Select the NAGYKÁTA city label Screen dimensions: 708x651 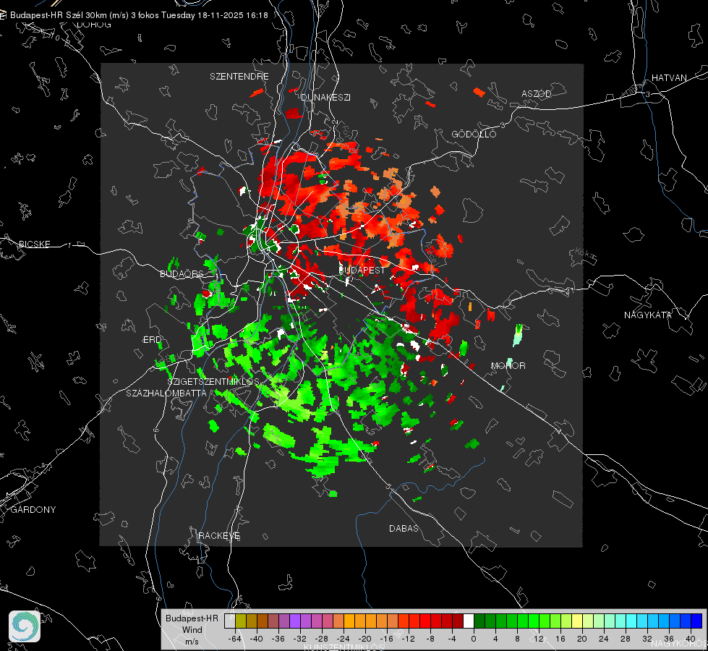pos(647,315)
